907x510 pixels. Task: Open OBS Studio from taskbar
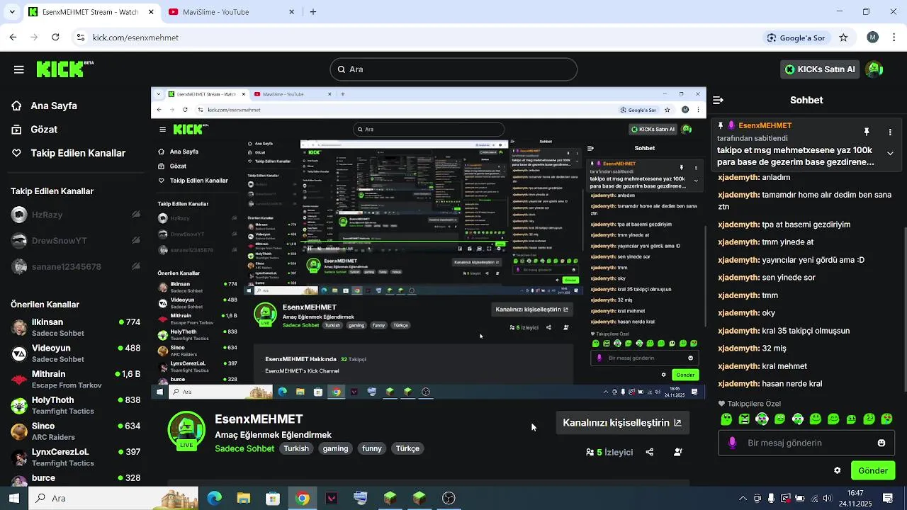click(x=449, y=498)
